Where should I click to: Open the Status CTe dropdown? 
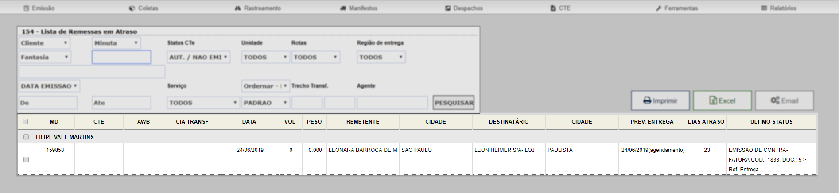pyautogui.click(x=198, y=57)
